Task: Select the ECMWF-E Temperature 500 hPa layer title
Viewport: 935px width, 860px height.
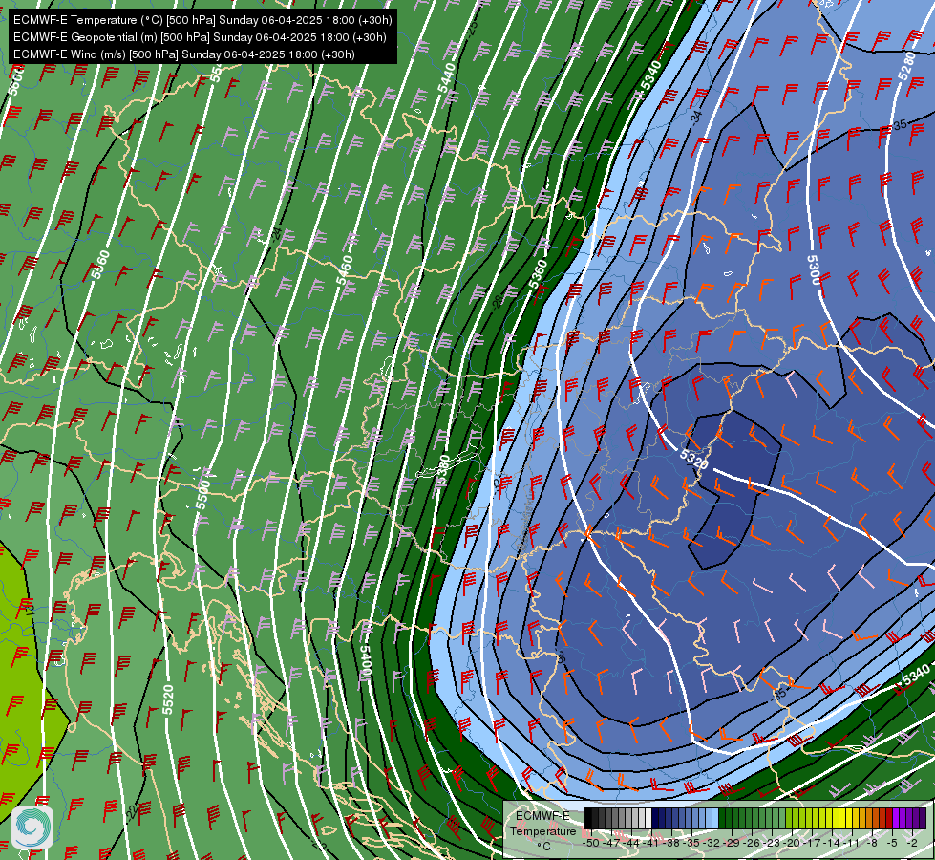Action: coord(202,20)
